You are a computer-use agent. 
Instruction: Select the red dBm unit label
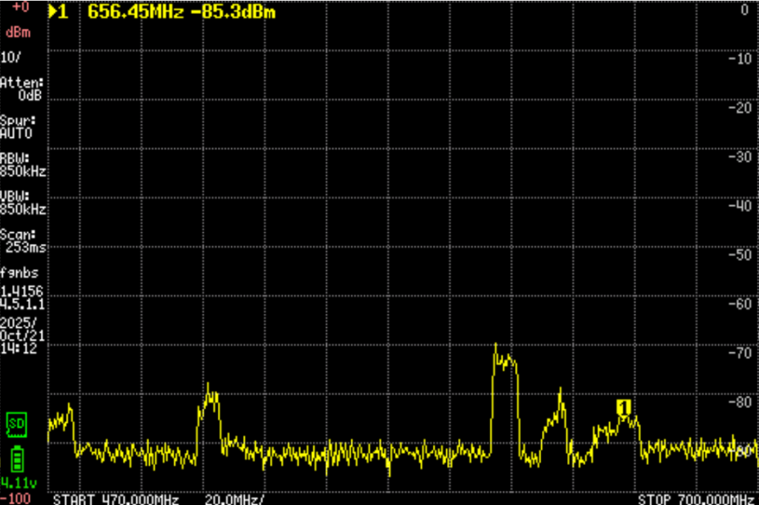(19, 32)
